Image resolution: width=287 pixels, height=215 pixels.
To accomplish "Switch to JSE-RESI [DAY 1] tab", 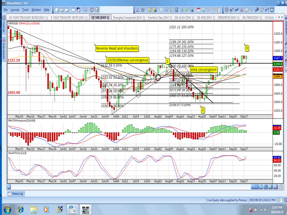I will (x=206, y=18).
